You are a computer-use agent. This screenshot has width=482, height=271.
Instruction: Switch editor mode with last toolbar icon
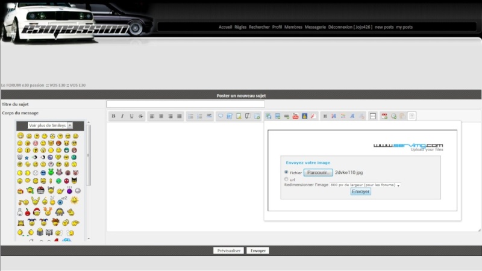pyautogui.click(x=412, y=116)
